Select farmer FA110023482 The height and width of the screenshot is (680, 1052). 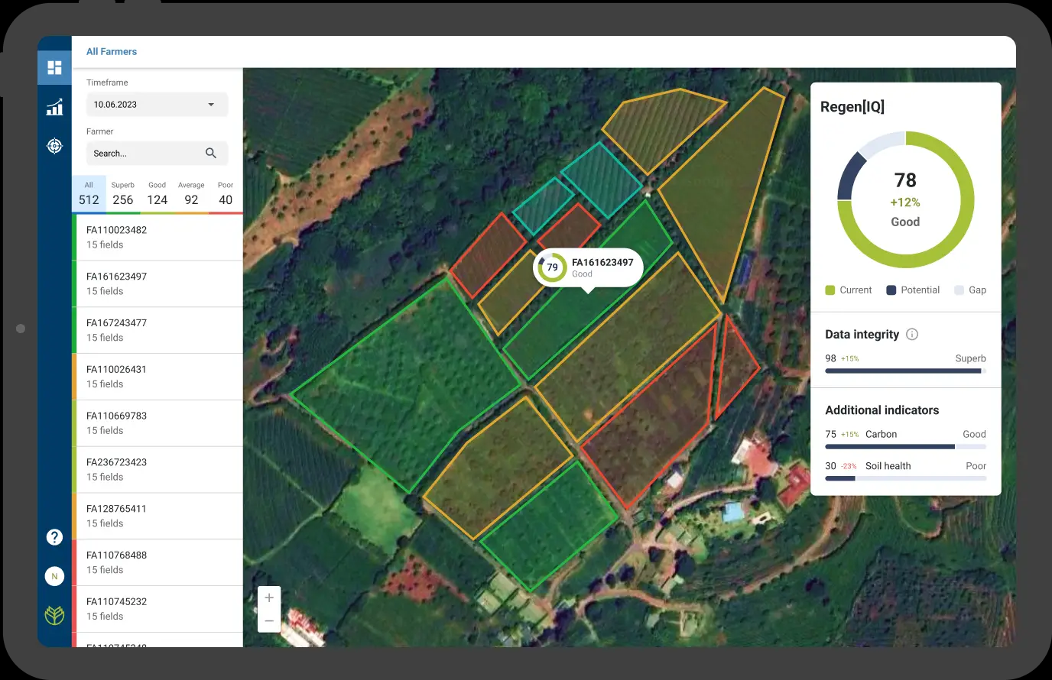coord(157,238)
